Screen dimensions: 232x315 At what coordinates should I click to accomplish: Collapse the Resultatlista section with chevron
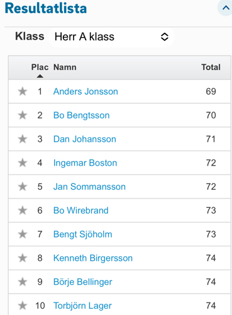[226, 8]
